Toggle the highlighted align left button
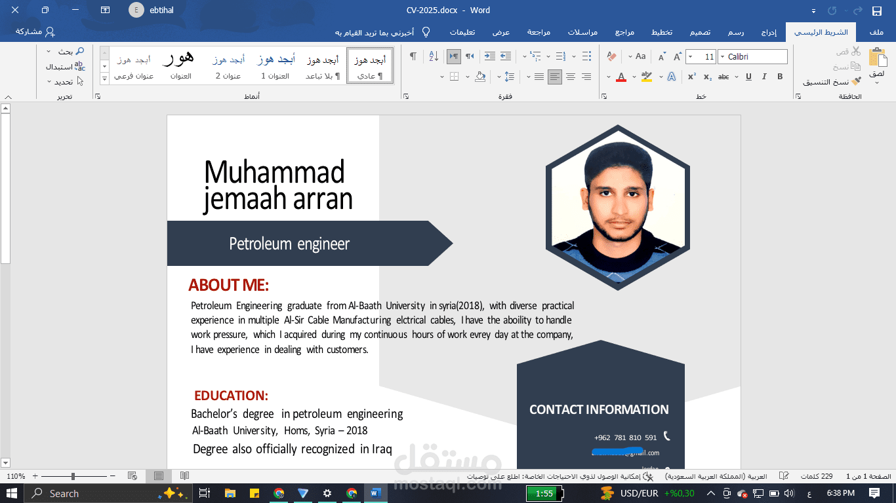Image resolution: width=896 pixels, height=503 pixels. pyautogui.click(x=555, y=77)
